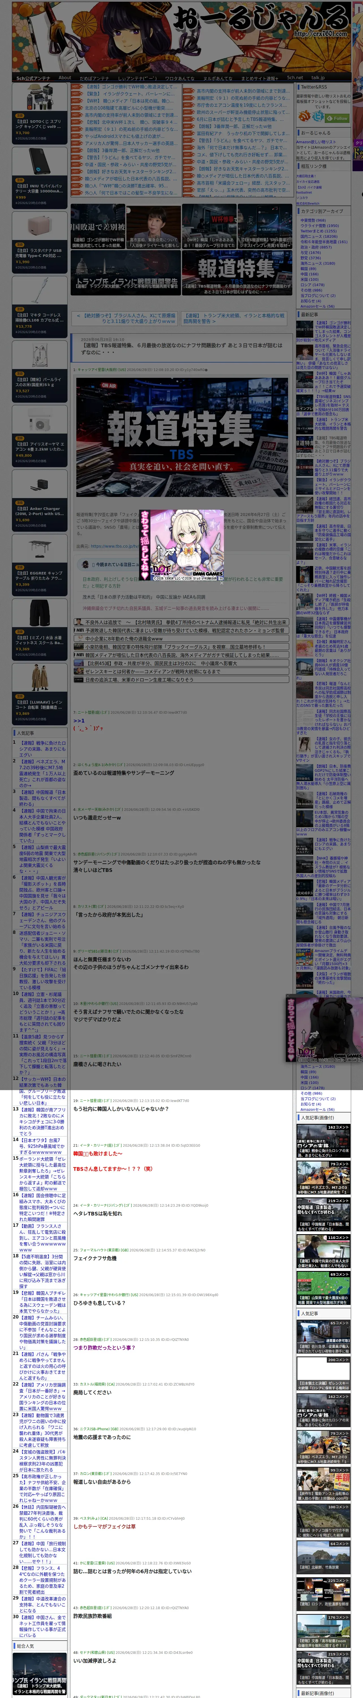Open the ウクライナ情勢 (1950) category

[x=319, y=226]
